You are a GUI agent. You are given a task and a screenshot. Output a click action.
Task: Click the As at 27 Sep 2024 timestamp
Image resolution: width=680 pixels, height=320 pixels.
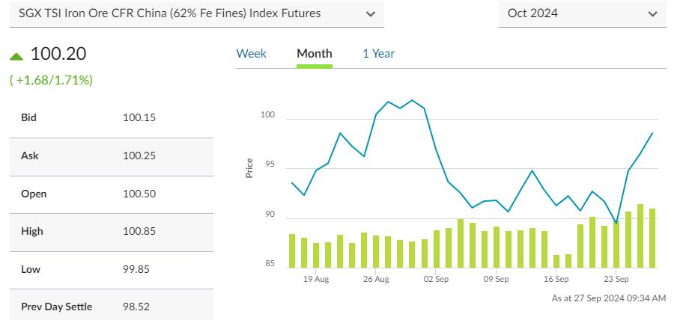(x=608, y=298)
